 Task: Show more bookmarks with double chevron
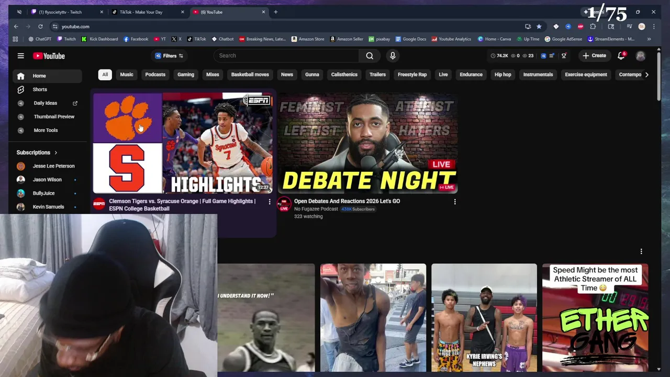click(649, 39)
